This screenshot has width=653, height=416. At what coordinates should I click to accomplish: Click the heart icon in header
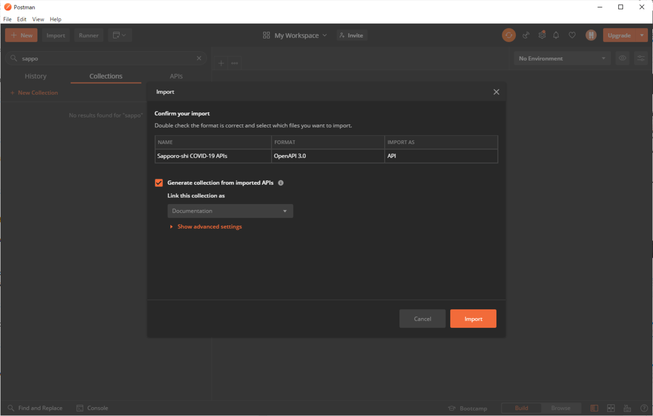(x=572, y=35)
